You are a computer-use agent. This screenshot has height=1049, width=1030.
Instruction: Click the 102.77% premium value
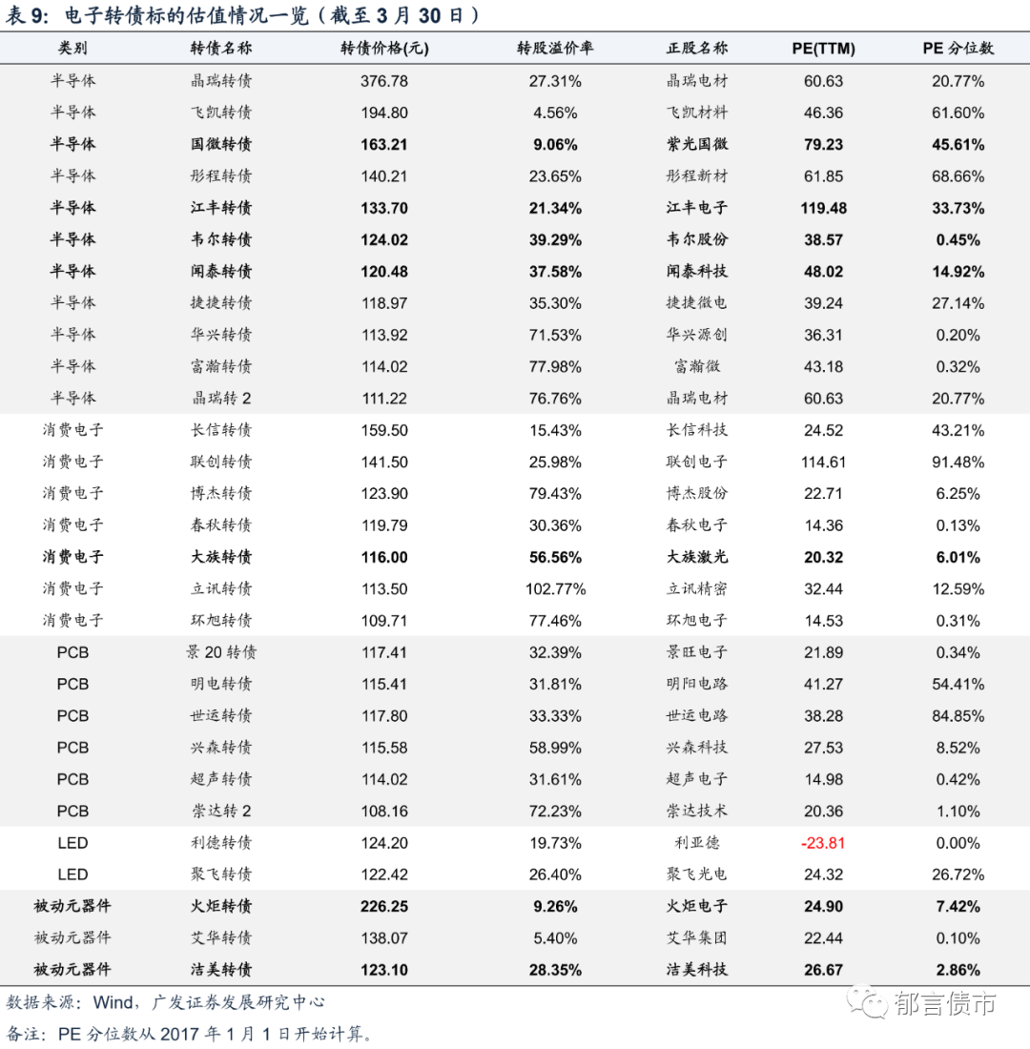coord(555,588)
